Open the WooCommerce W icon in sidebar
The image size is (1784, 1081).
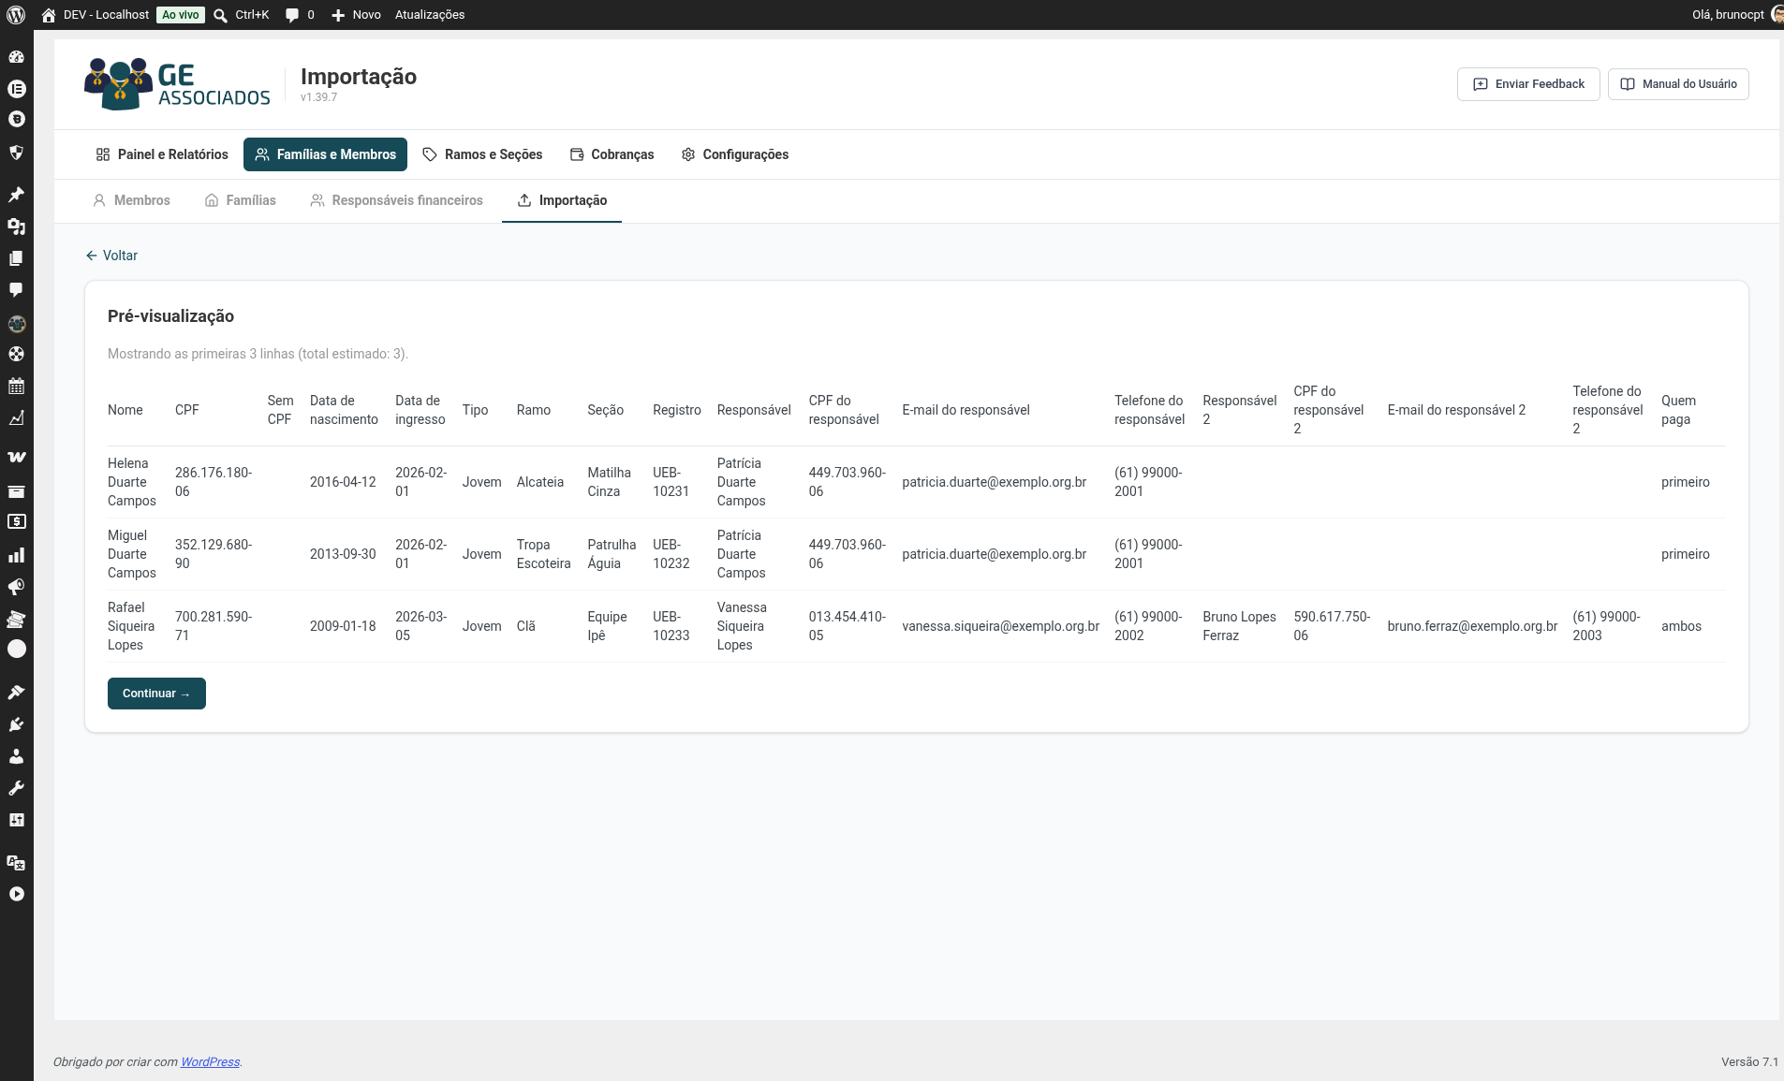coord(16,457)
